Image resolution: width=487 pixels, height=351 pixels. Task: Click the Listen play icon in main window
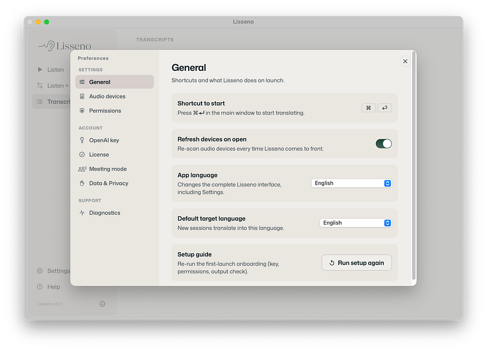tap(40, 70)
